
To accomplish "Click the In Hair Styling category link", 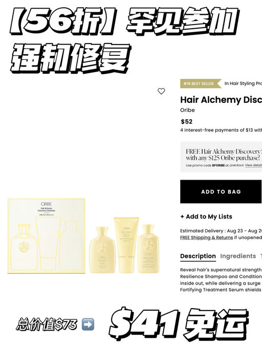I will (x=243, y=83).
